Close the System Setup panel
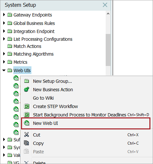 pyautogui.click(x=105, y=5)
